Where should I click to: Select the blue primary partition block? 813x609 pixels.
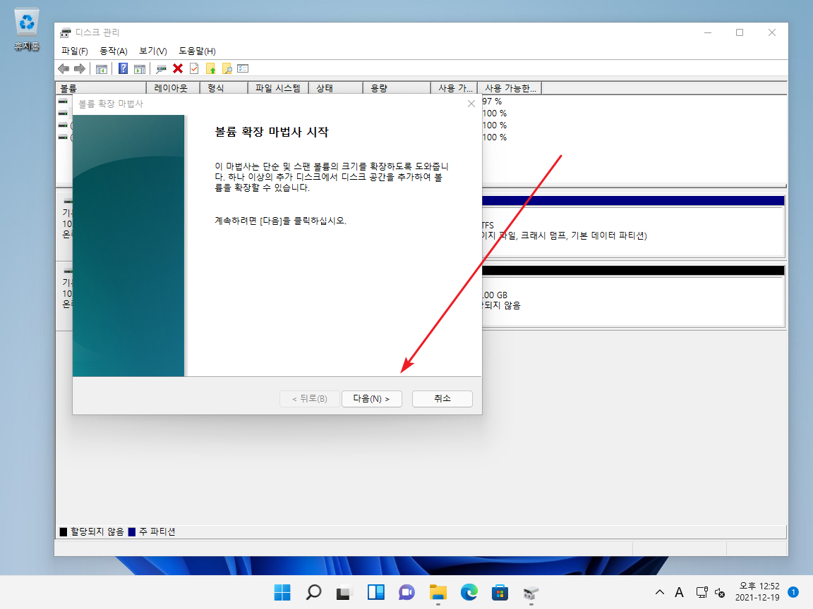pyautogui.click(x=632, y=226)
